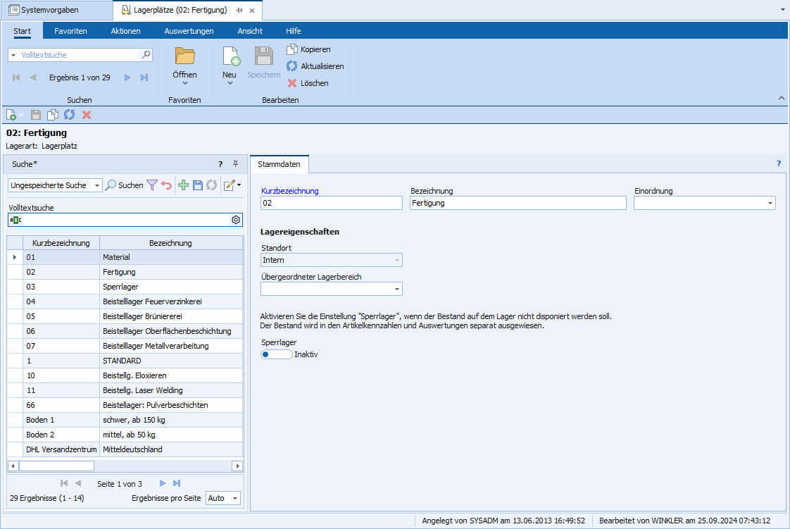
Task: Open Volltextsuche settings gear icon
Action: (x=236, y=220)
